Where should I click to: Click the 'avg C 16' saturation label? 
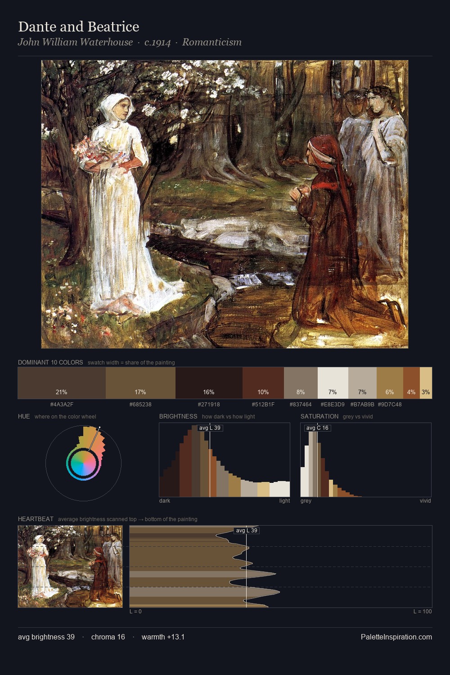[x=317, y=428]
